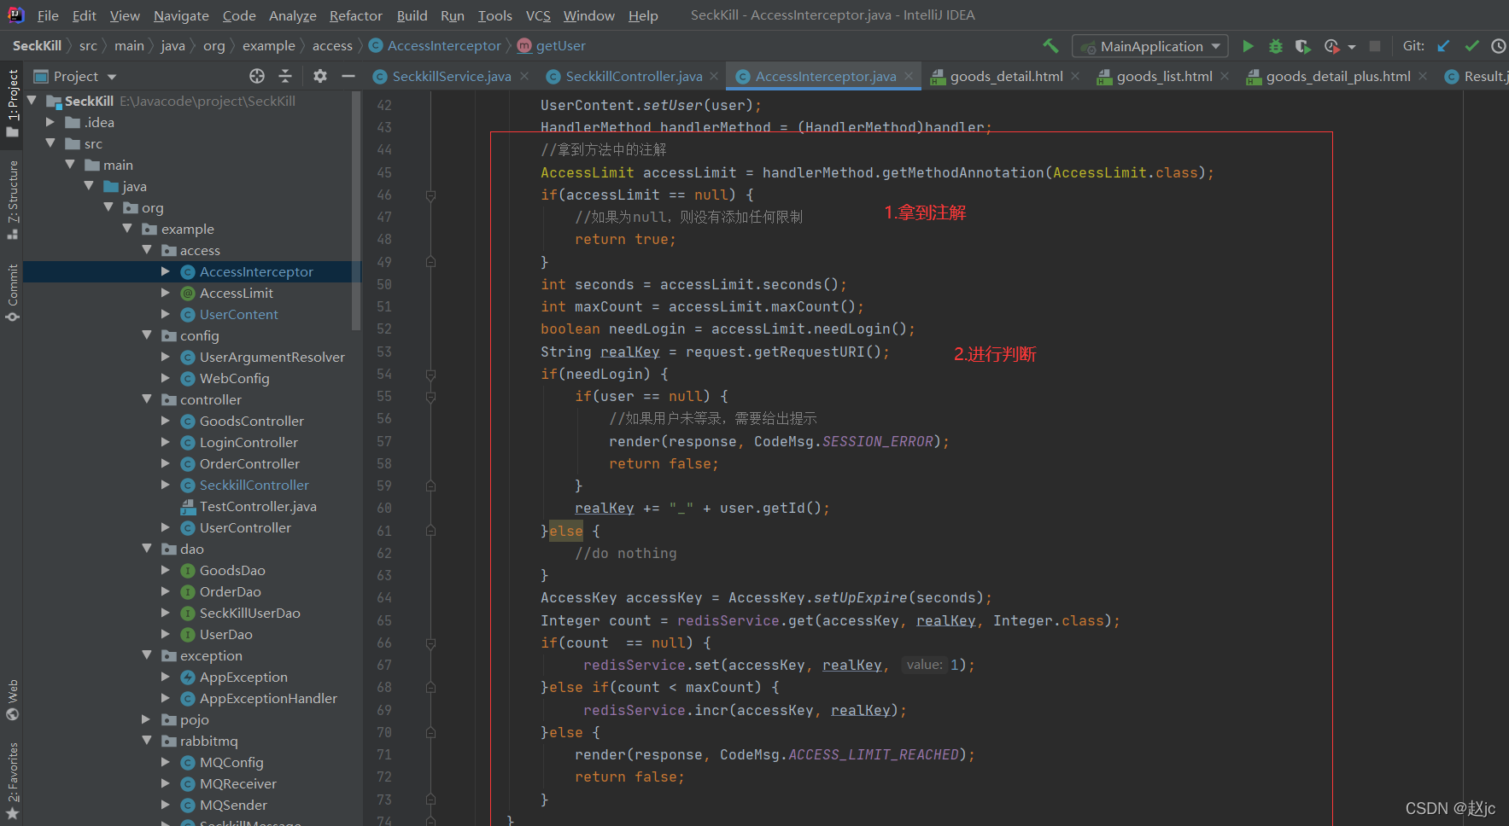
Task: Fold the count null block at line 66
Action: click(430, 643)
